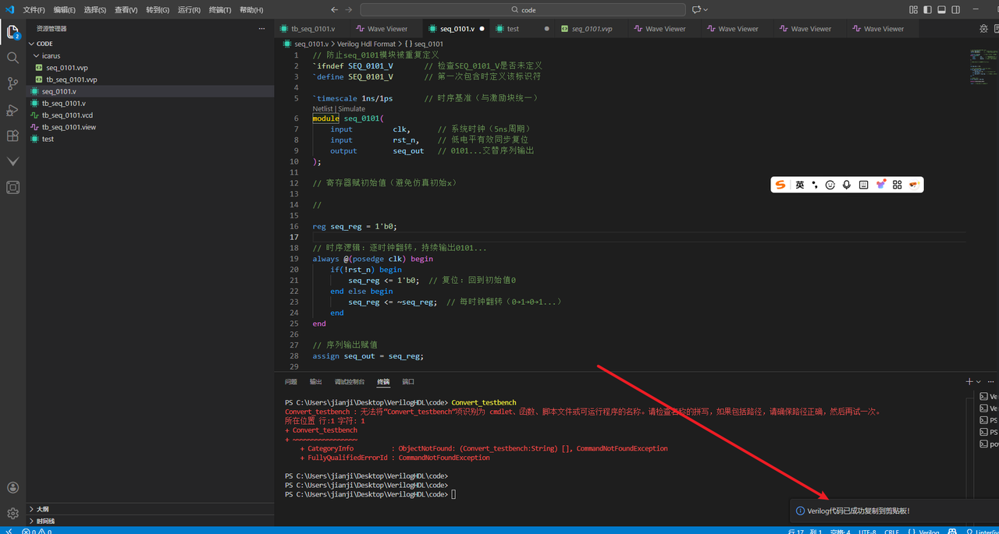Click the Netlist code lens link

[x=323, y=109]
